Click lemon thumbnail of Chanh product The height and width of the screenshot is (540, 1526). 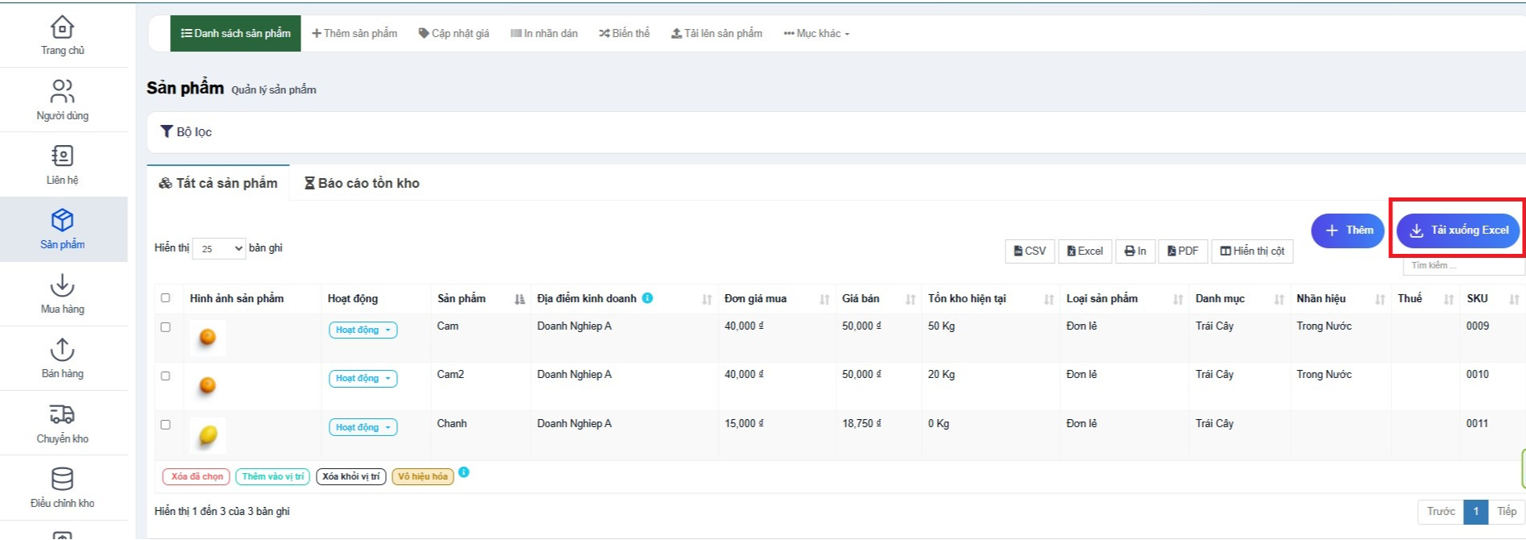tap(208, 435)
